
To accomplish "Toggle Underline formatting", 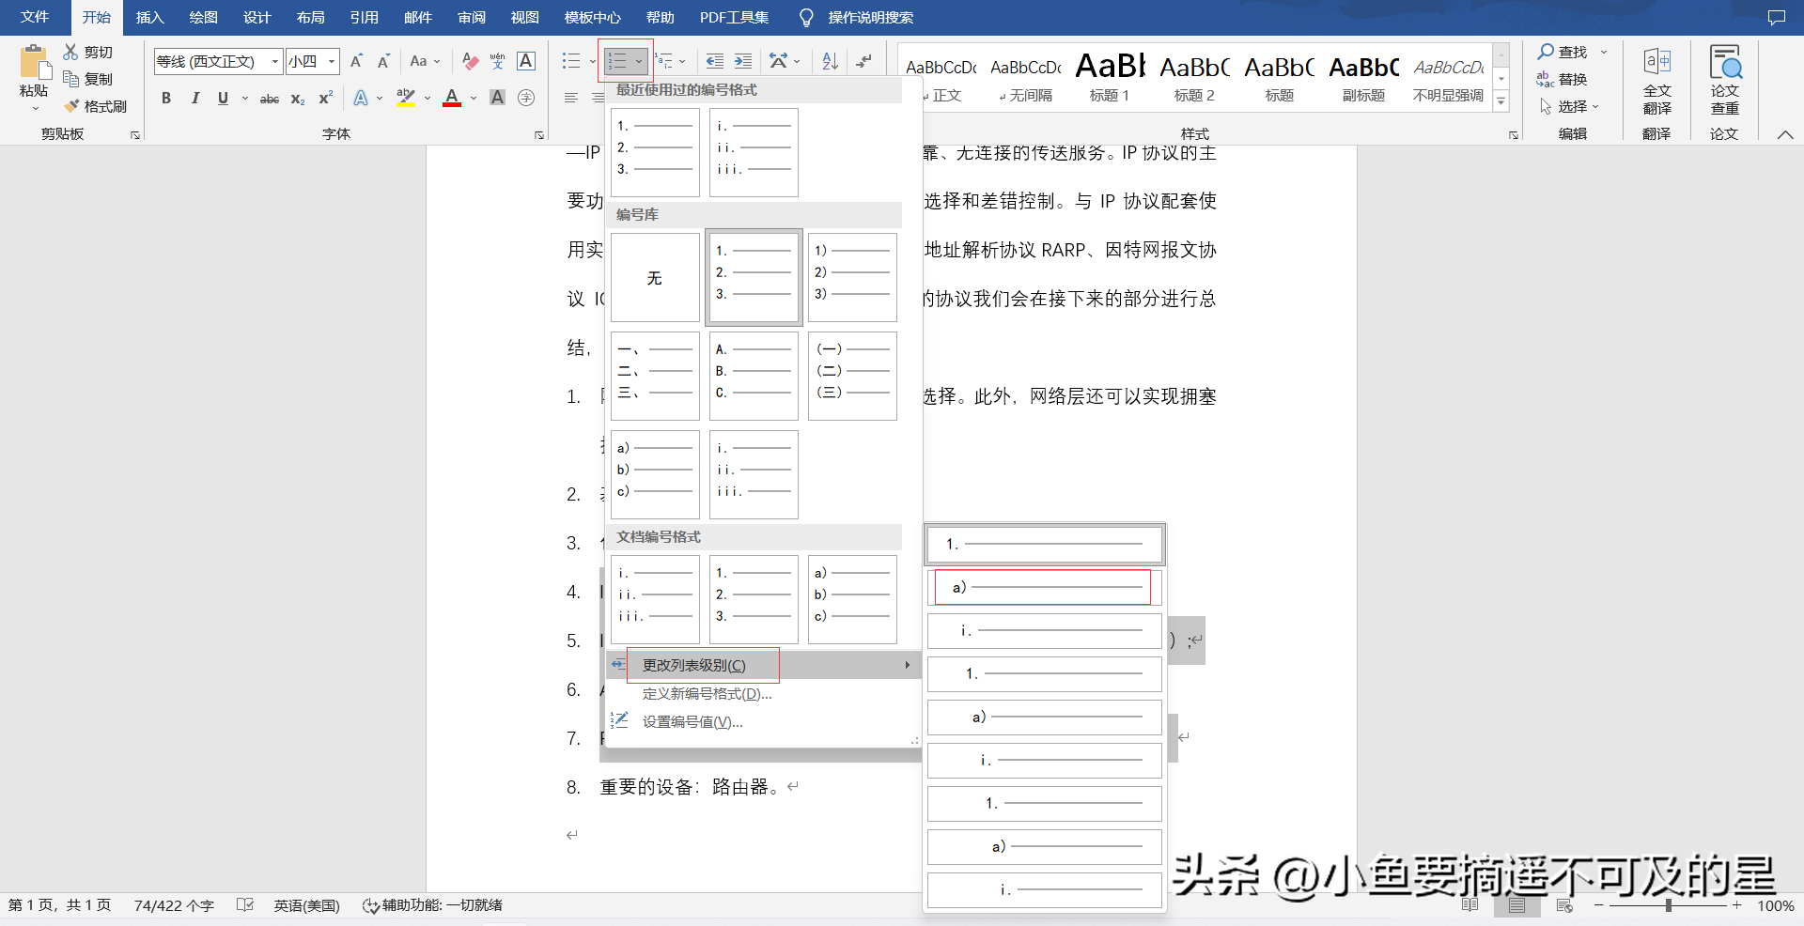I will [223, 98].
